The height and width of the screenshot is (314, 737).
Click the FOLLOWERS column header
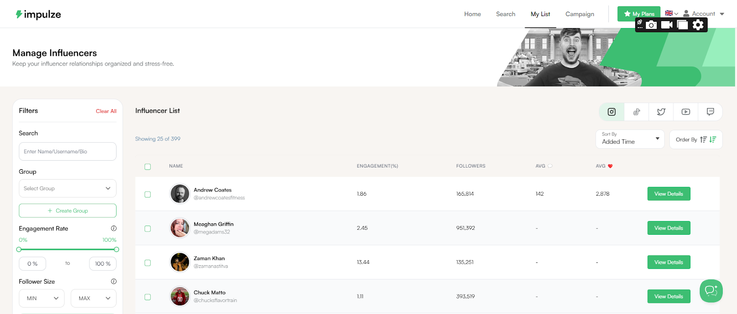(471, 166)
